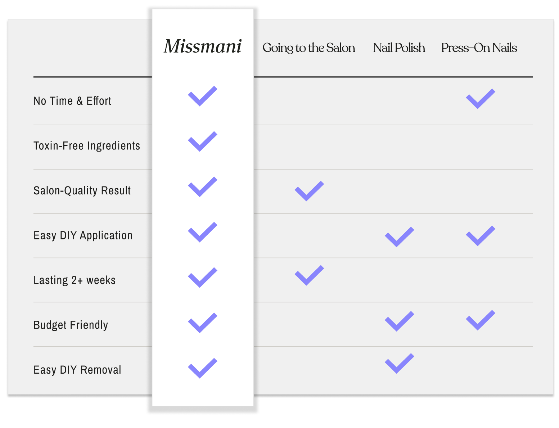
Task: Click Missmani checkmark for Budget Friendly
Action: tap(202, 323)
